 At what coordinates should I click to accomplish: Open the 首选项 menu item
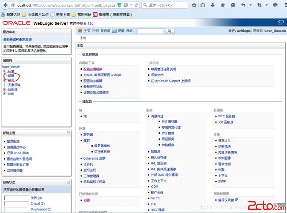105,31
